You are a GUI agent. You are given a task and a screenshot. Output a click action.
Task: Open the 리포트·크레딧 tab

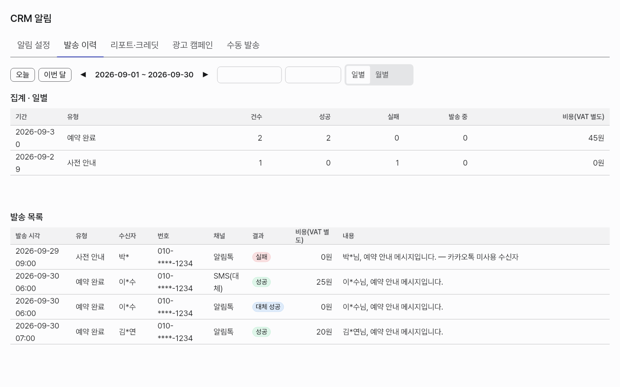point(134,45)
